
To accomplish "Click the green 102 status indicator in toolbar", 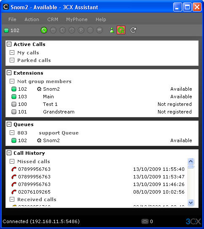I will [6, 30].
